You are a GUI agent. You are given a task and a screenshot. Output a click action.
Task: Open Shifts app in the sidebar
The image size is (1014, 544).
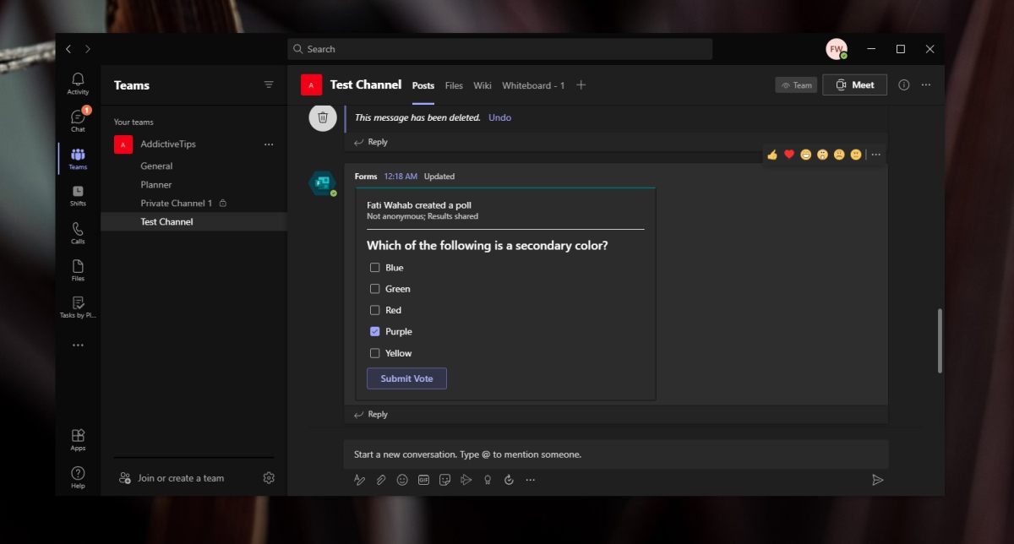pyautogui.click(x=78, y=195)
